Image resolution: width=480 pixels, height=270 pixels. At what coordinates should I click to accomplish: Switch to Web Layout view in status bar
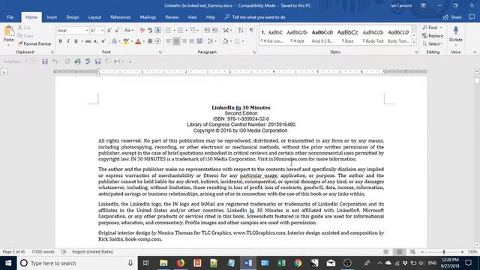click(x=412, y=252)
